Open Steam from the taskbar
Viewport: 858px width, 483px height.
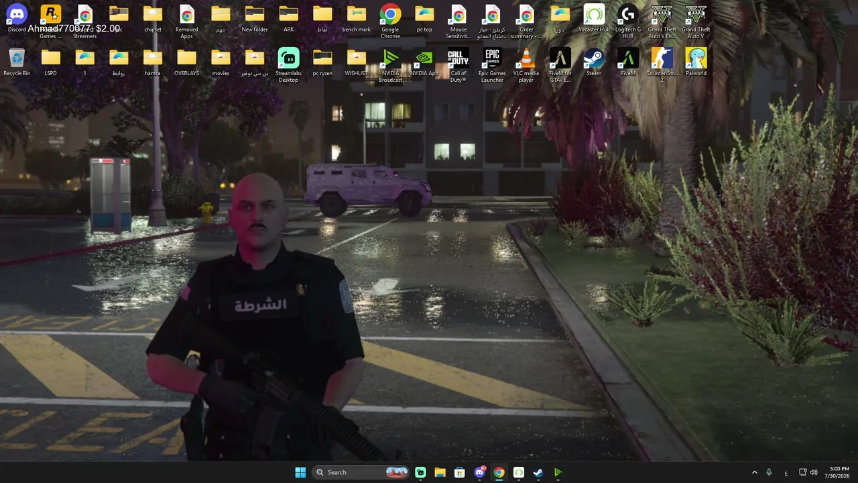click(538, 472)
